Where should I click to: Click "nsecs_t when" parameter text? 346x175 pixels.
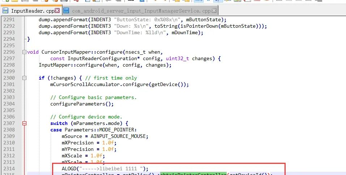click(143, 52)
